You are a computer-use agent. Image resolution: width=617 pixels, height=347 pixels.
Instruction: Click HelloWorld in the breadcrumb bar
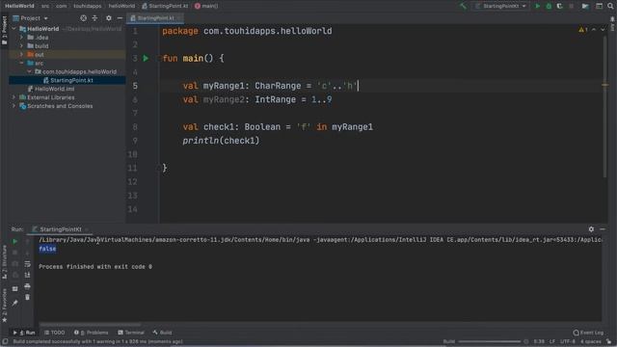[x=19, y=6]
